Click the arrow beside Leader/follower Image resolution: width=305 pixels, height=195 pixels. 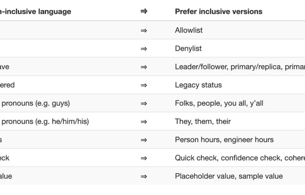tap(144, 67)
